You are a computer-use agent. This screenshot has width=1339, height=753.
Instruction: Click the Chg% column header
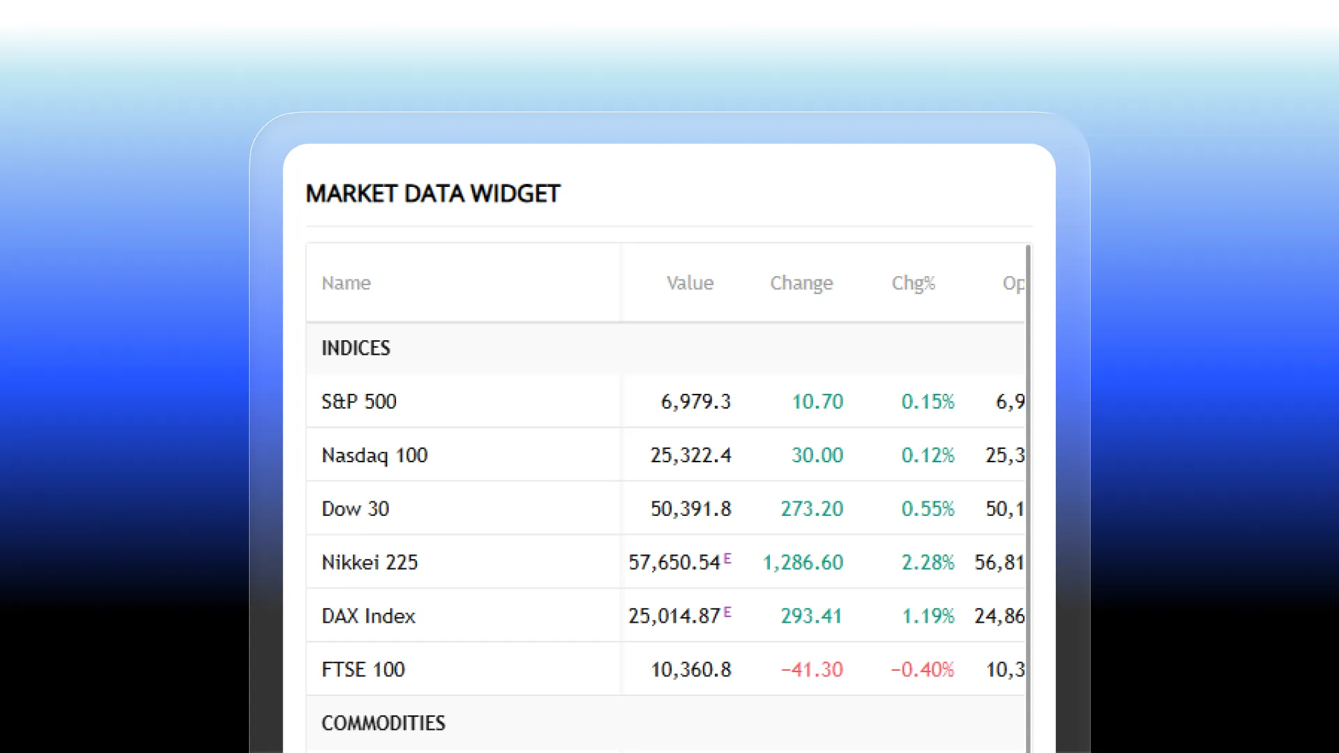(x=913, y=283)
